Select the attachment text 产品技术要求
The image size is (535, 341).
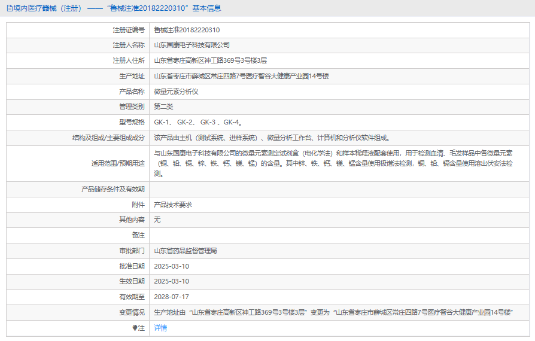(x=173, y=205)
